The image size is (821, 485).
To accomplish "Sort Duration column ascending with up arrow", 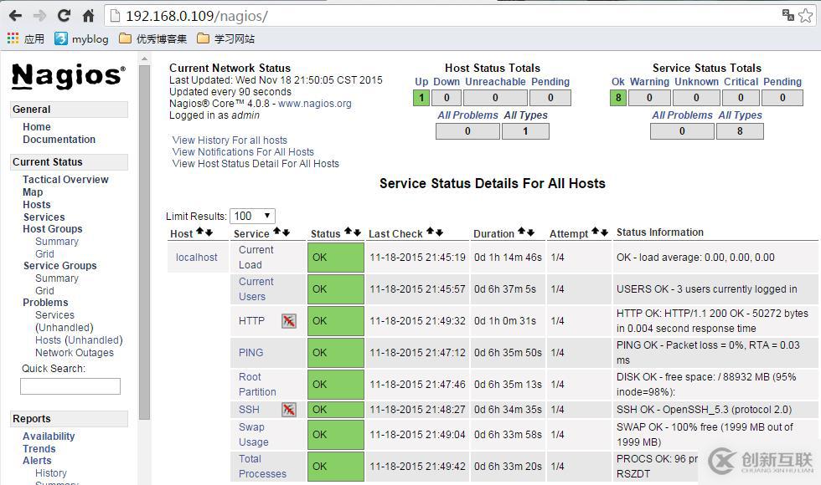I will pyautogui.click(x=521, y=232).
